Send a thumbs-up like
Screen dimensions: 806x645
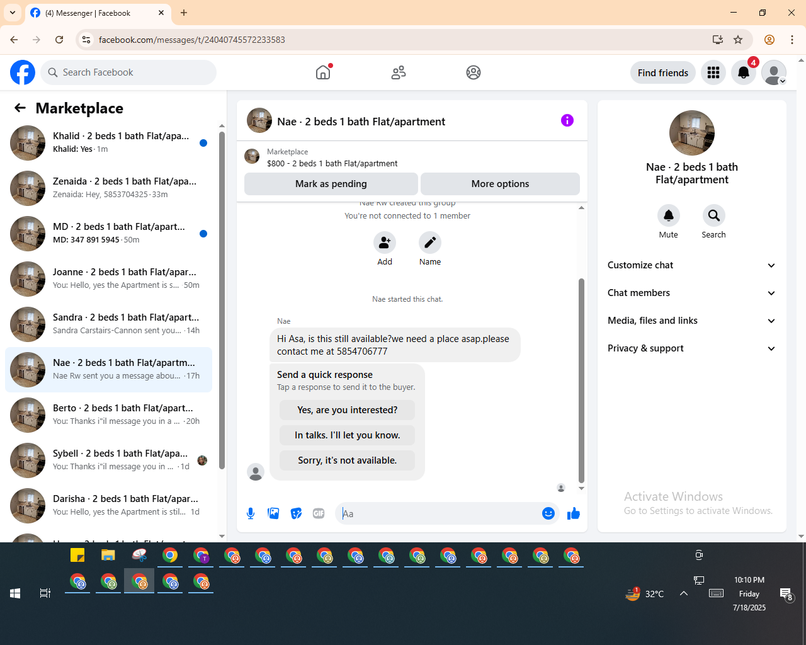[x=574, y=513]
